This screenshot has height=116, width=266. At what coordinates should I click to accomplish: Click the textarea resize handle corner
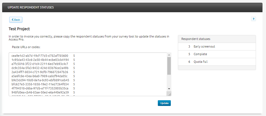(169, 94)
